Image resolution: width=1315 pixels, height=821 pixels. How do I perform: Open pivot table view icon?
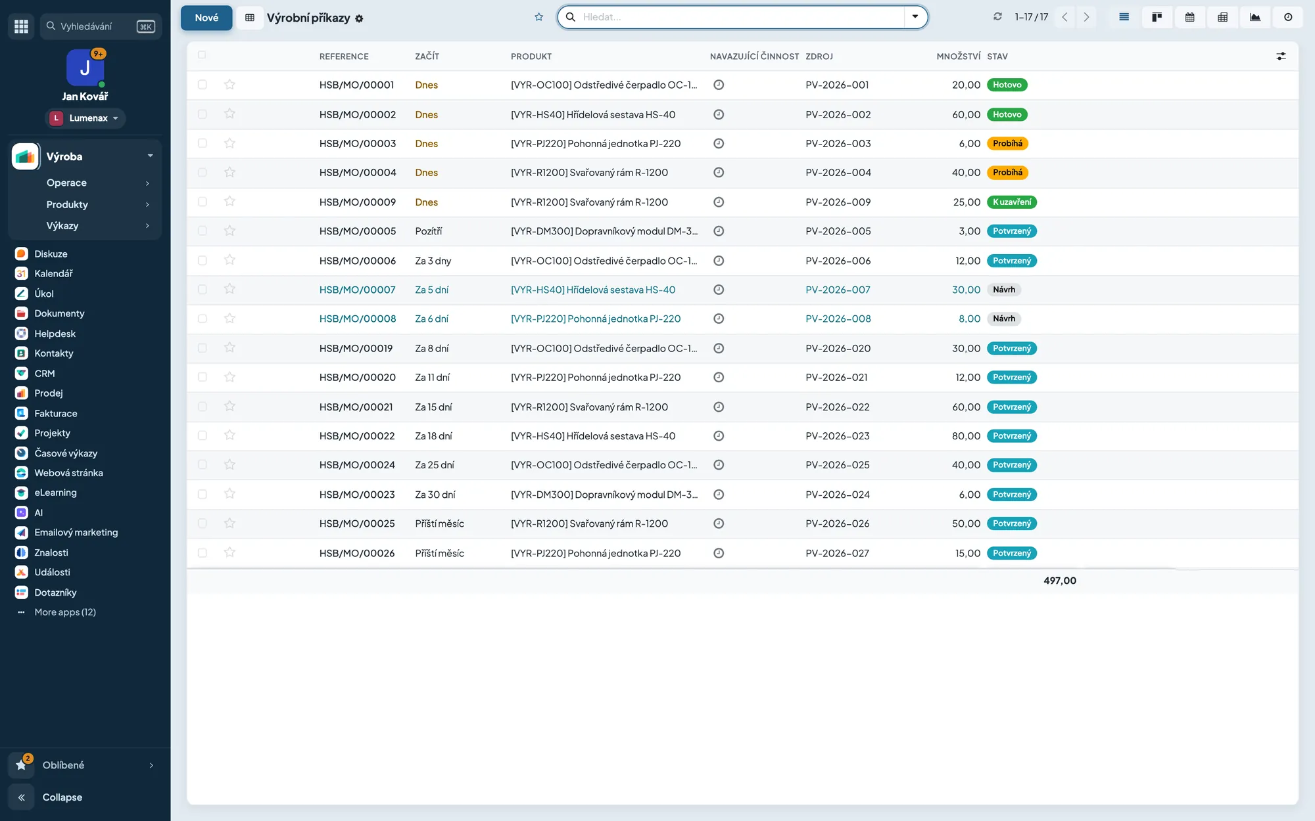coord(1222,17)
